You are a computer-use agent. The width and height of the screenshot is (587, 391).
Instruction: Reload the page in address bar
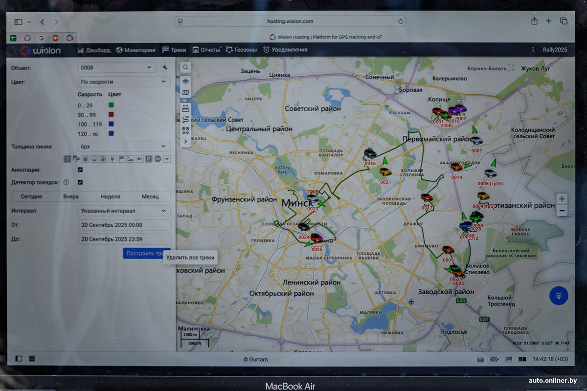click(401, 22)
